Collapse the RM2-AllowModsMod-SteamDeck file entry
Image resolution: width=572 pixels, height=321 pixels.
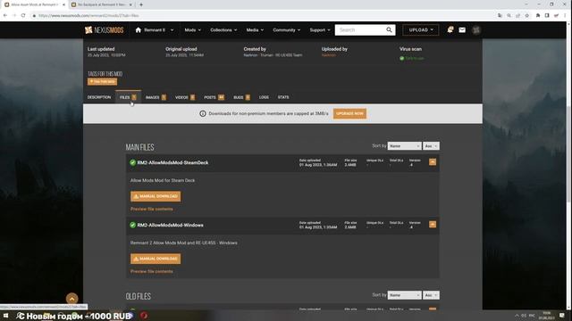(433, 162)
